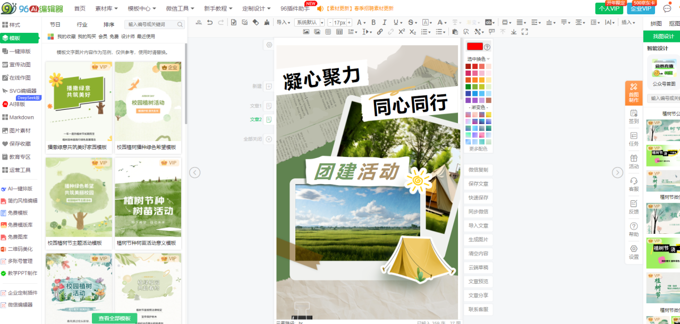Toggle italic text formatting
The width and height of the screenshot is (680, 324).
385,22
